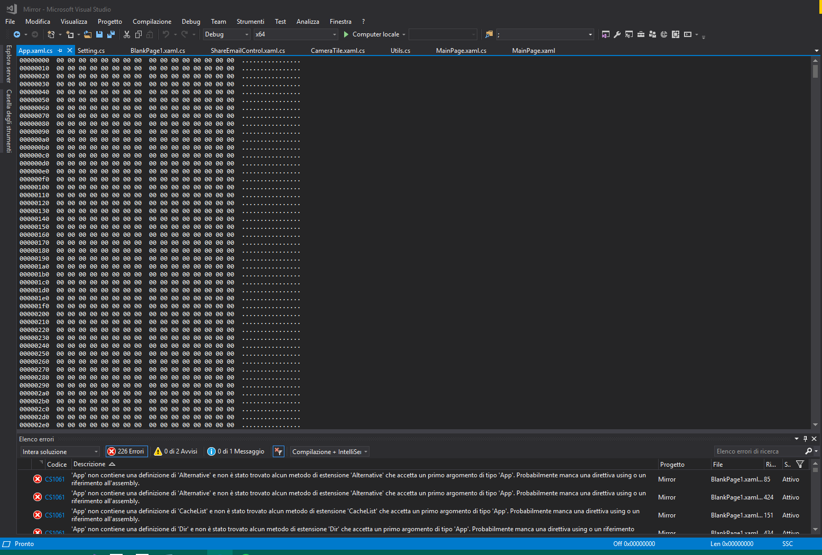Click the Copy icon in toolbar
822x555 pixels.
[x=138, y=34]
